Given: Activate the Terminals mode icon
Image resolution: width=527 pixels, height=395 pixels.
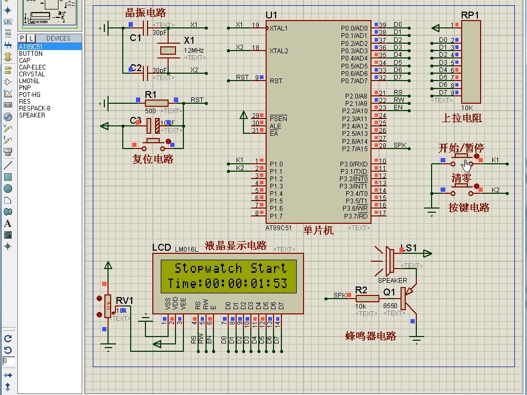Looking at the screenshot, I should pos(7,70).
